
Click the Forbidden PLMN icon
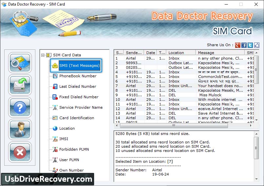point(55,149)
